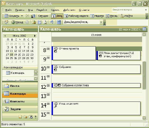Switch to Месяц view
149x128 pixels.
coord(111,16)
